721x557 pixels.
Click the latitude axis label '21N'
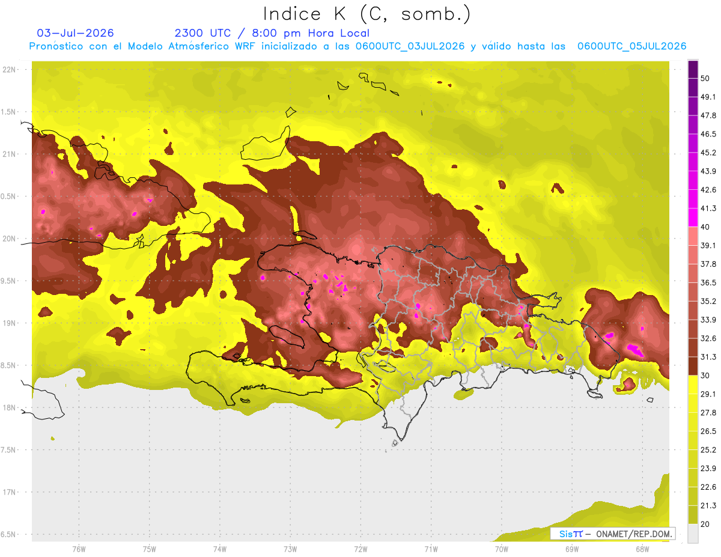[10, 154]
